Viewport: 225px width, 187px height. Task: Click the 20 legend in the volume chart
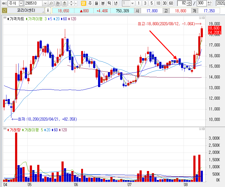(x=47, y=130)
